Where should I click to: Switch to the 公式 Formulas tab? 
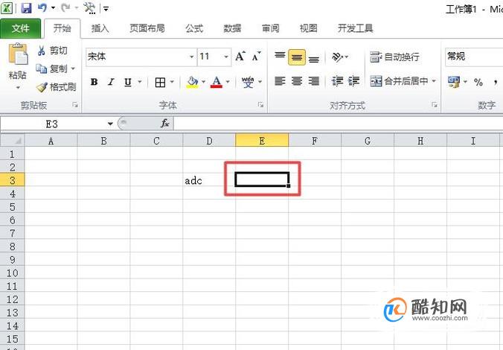tap(194, 28)
